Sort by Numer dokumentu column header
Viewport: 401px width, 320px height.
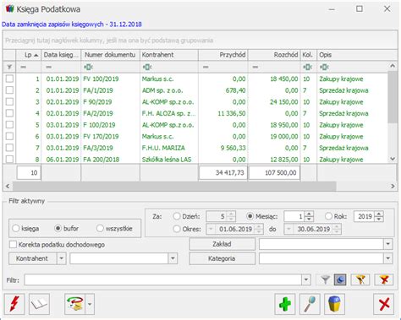(110, 55)
